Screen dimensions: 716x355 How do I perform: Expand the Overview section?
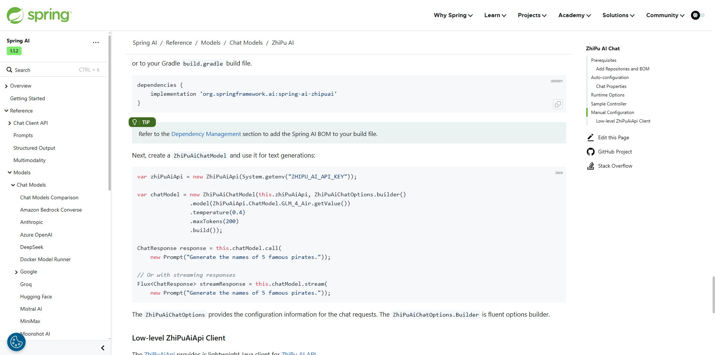click(x=6, y=86)
